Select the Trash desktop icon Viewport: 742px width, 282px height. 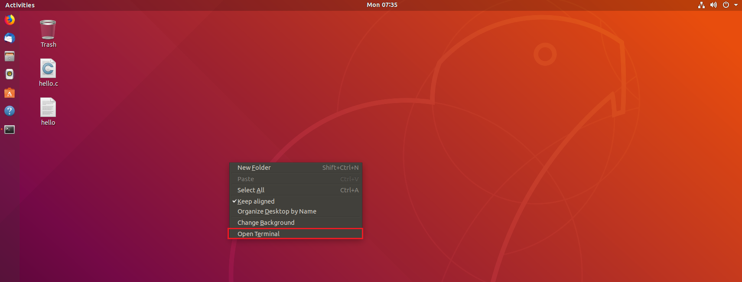(48, 34)
